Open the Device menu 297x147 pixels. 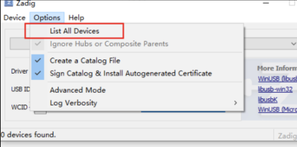pyautogui.click(x=15, y=18)
